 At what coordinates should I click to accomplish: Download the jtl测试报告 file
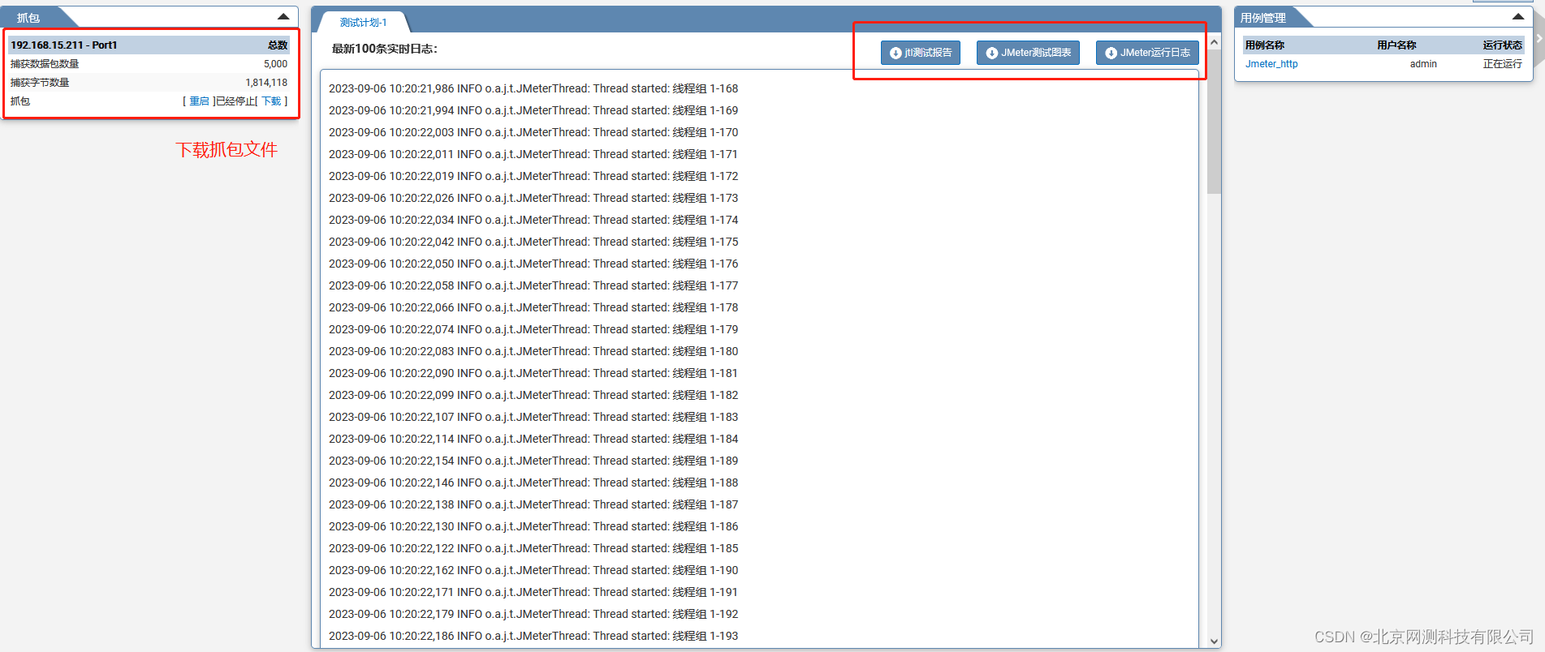point(921,53)
